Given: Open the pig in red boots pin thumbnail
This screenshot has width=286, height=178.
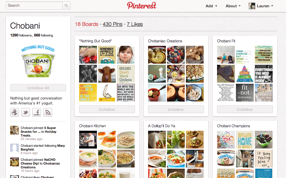Looking at the screenshot, I should click(88, 55).
